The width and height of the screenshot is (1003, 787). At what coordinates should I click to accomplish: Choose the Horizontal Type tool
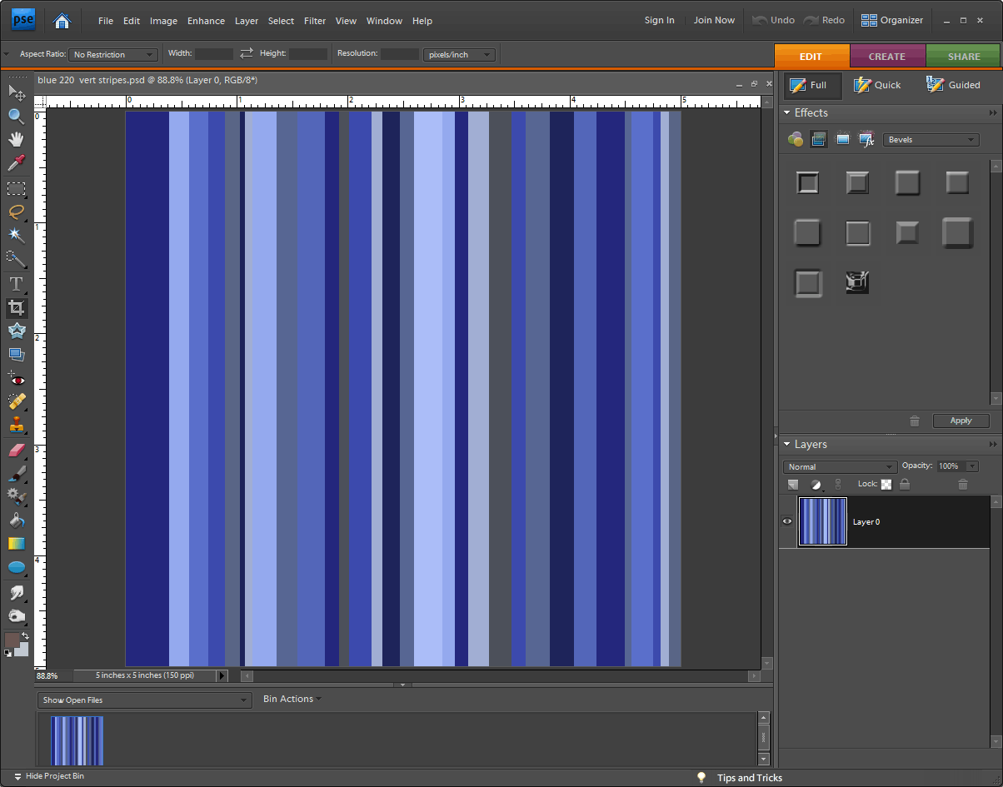click(x=16, y=284)
